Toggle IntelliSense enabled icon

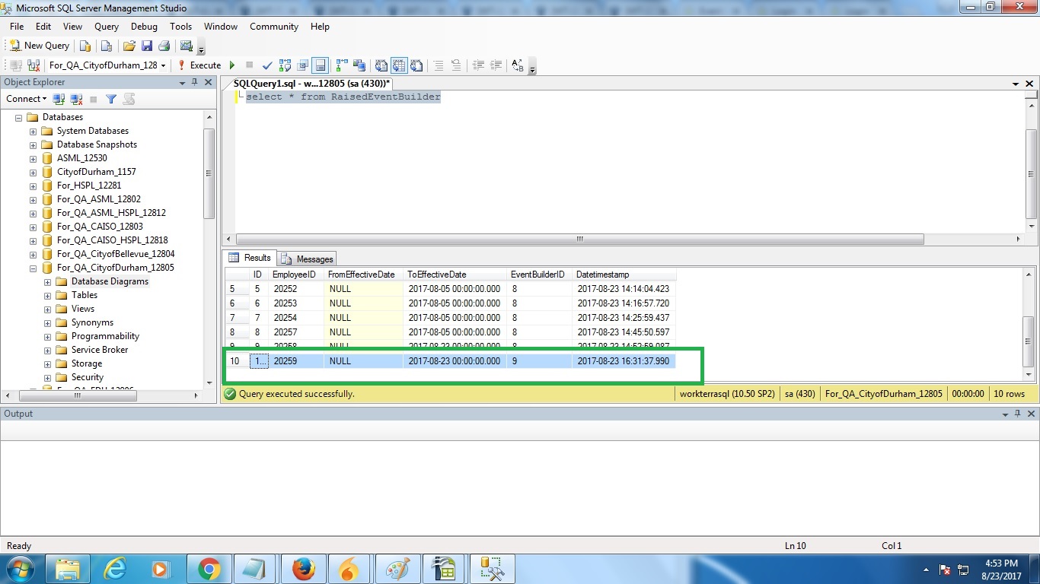[320, 65]
